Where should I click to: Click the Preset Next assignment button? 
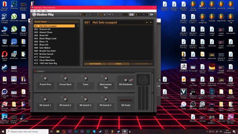coord(65,86)
